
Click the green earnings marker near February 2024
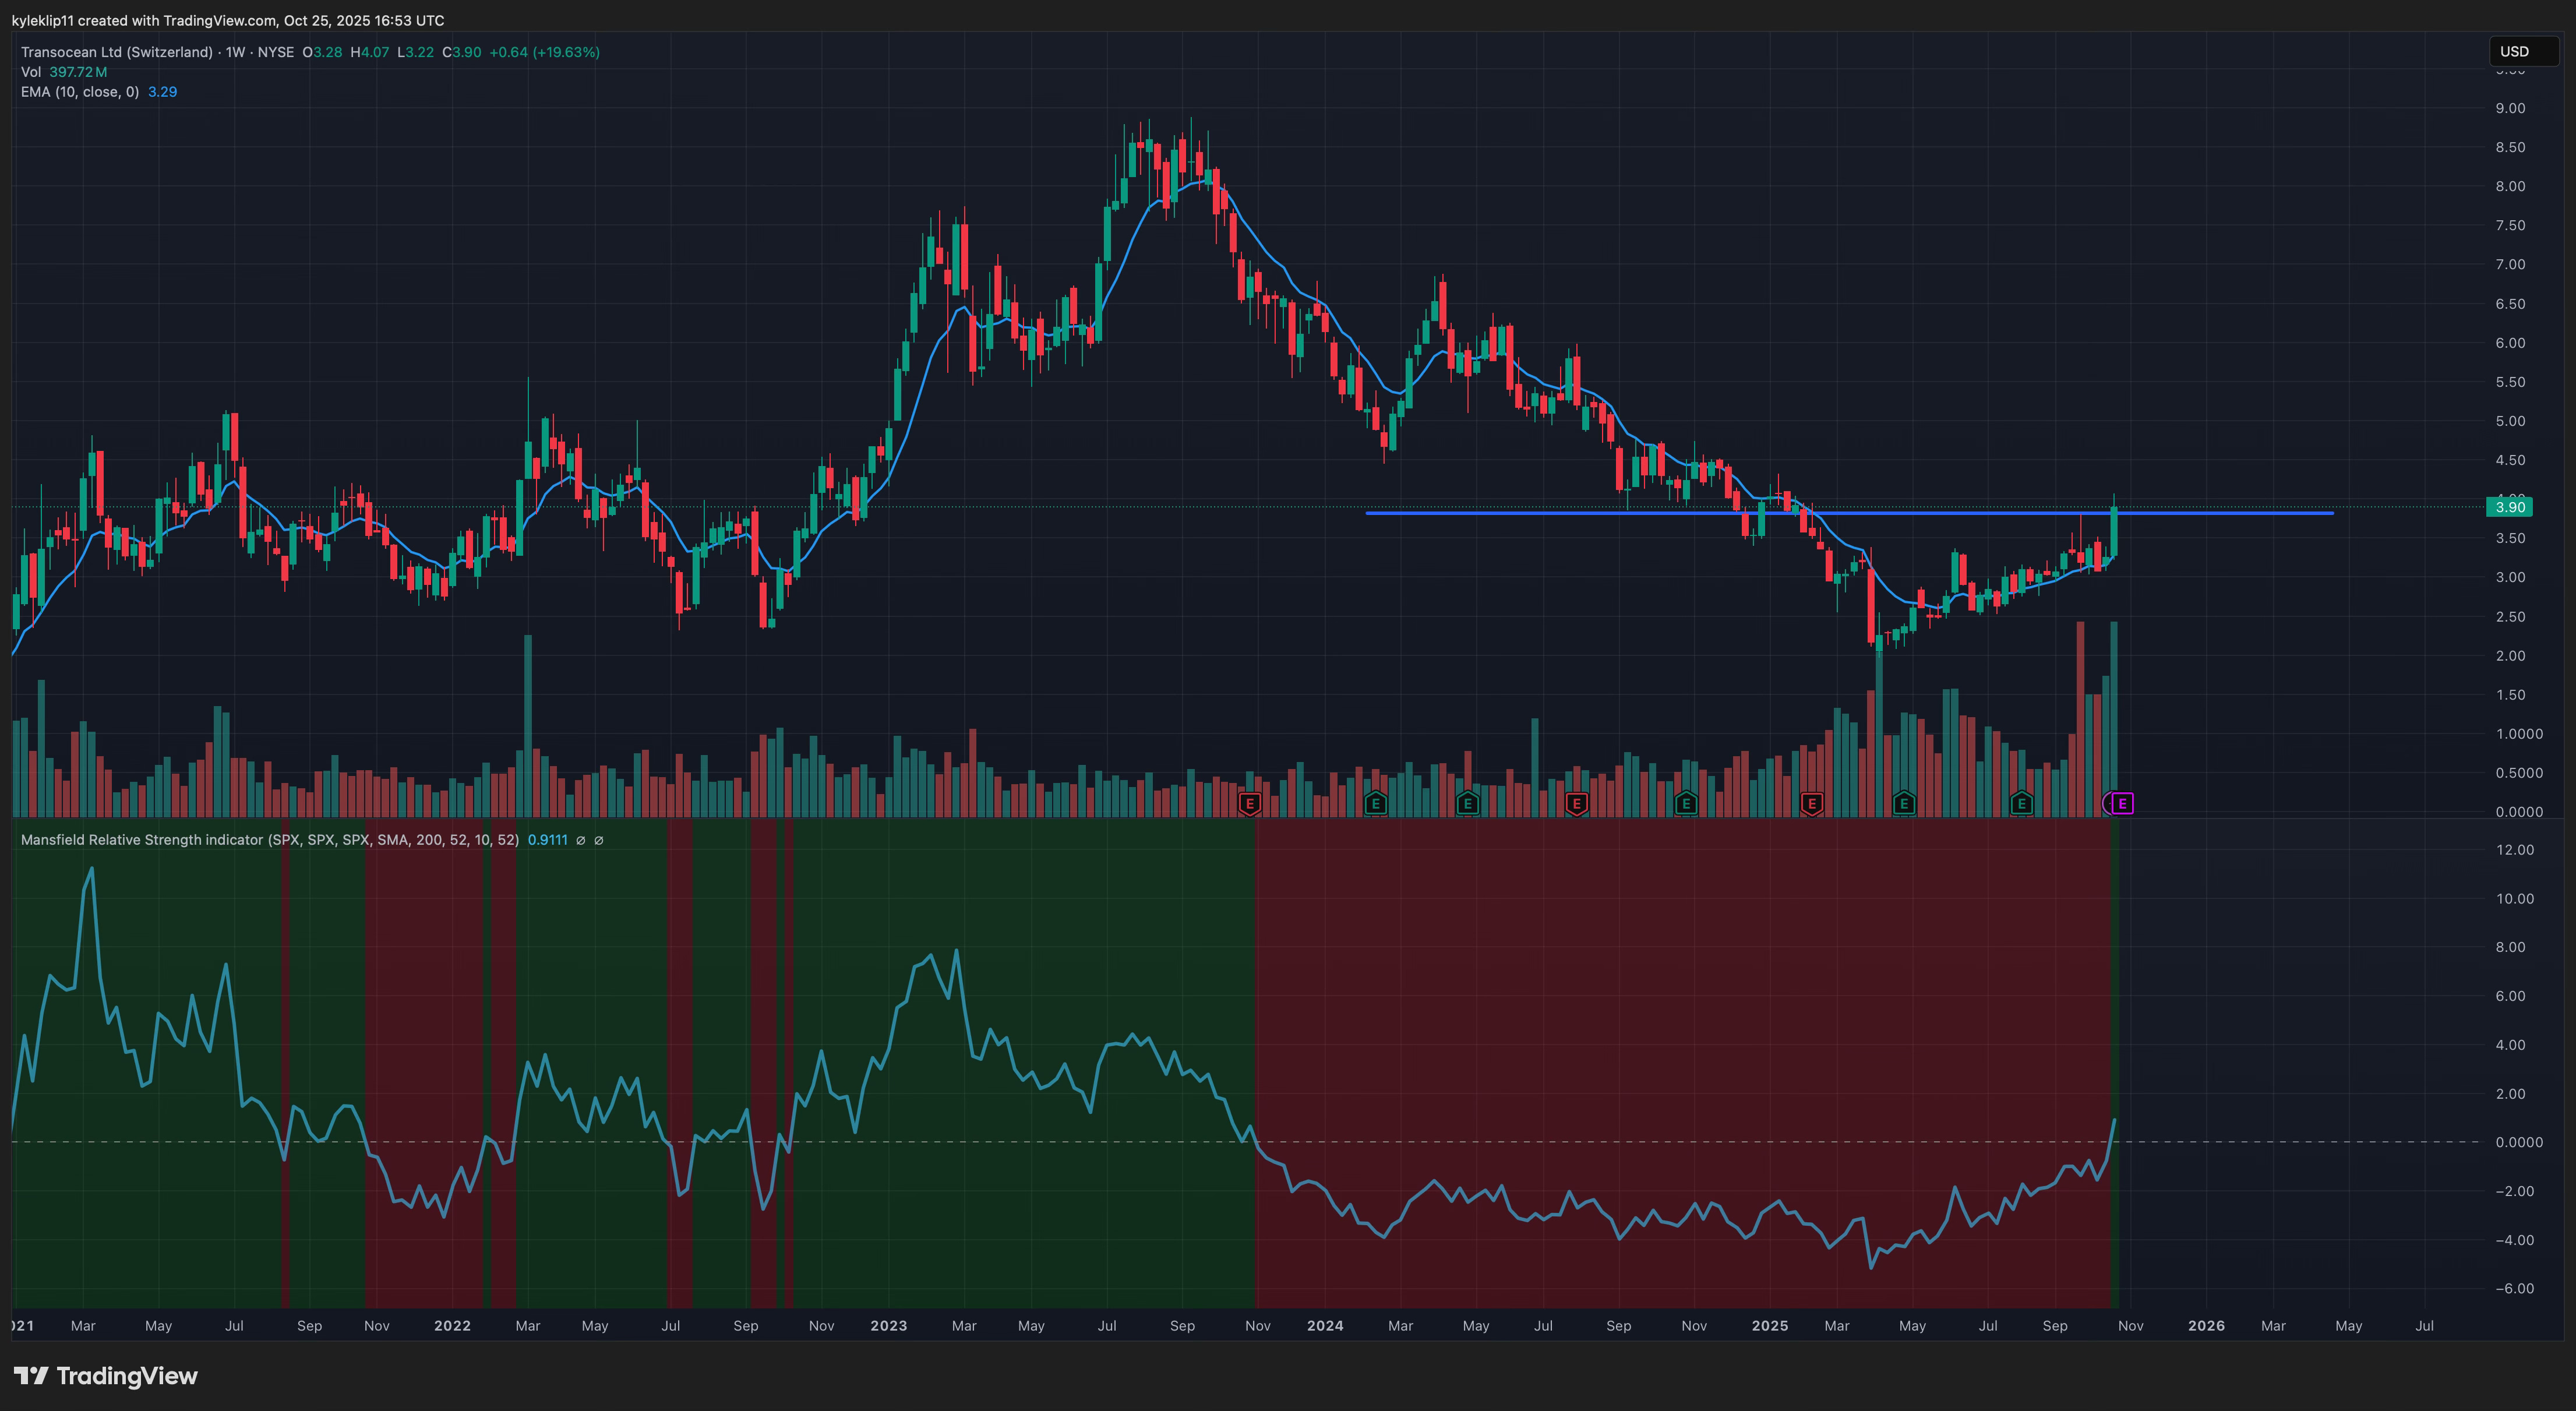(1375, 803)
